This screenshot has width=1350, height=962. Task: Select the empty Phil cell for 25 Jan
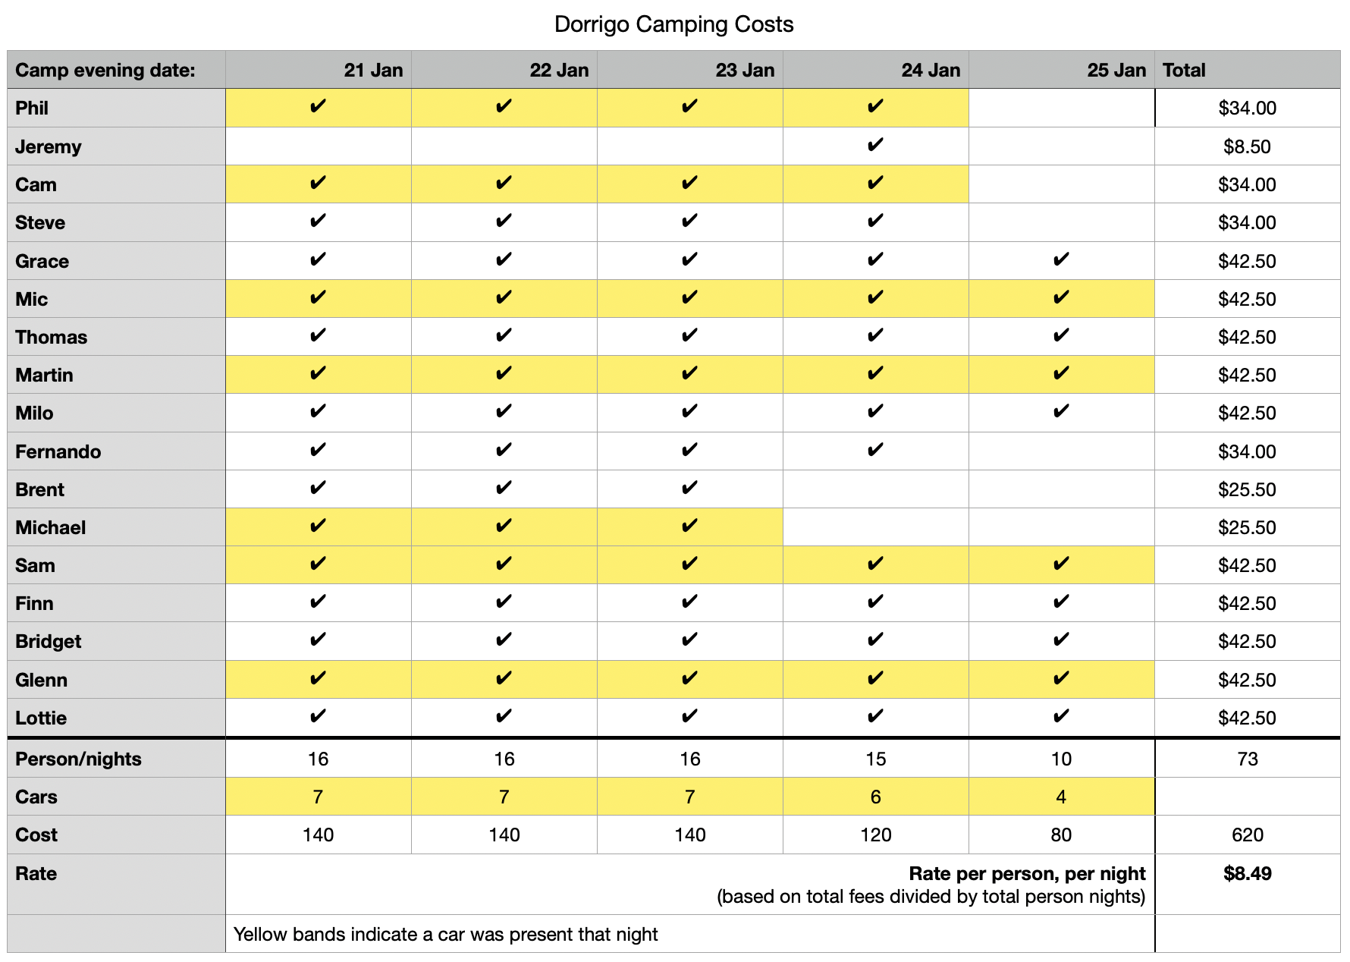tap(1061, 108)
